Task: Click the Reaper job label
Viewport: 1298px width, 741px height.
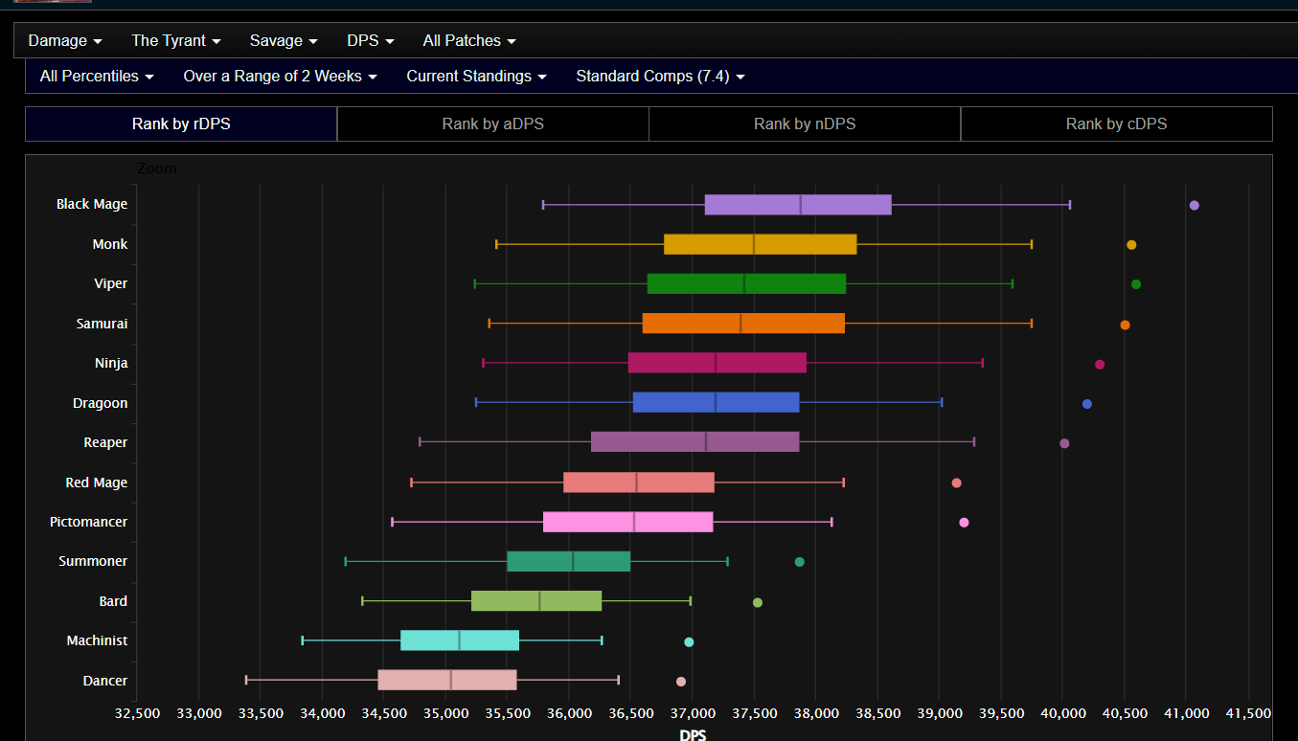Action: click(x=105, y=442)
